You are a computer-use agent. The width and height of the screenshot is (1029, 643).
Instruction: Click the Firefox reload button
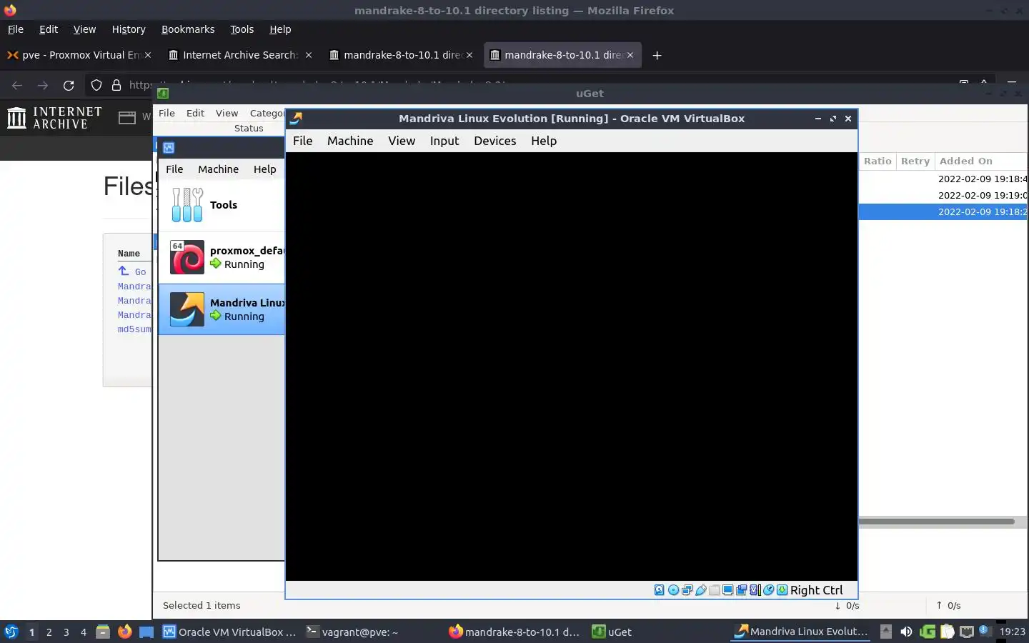click(69, 86)
